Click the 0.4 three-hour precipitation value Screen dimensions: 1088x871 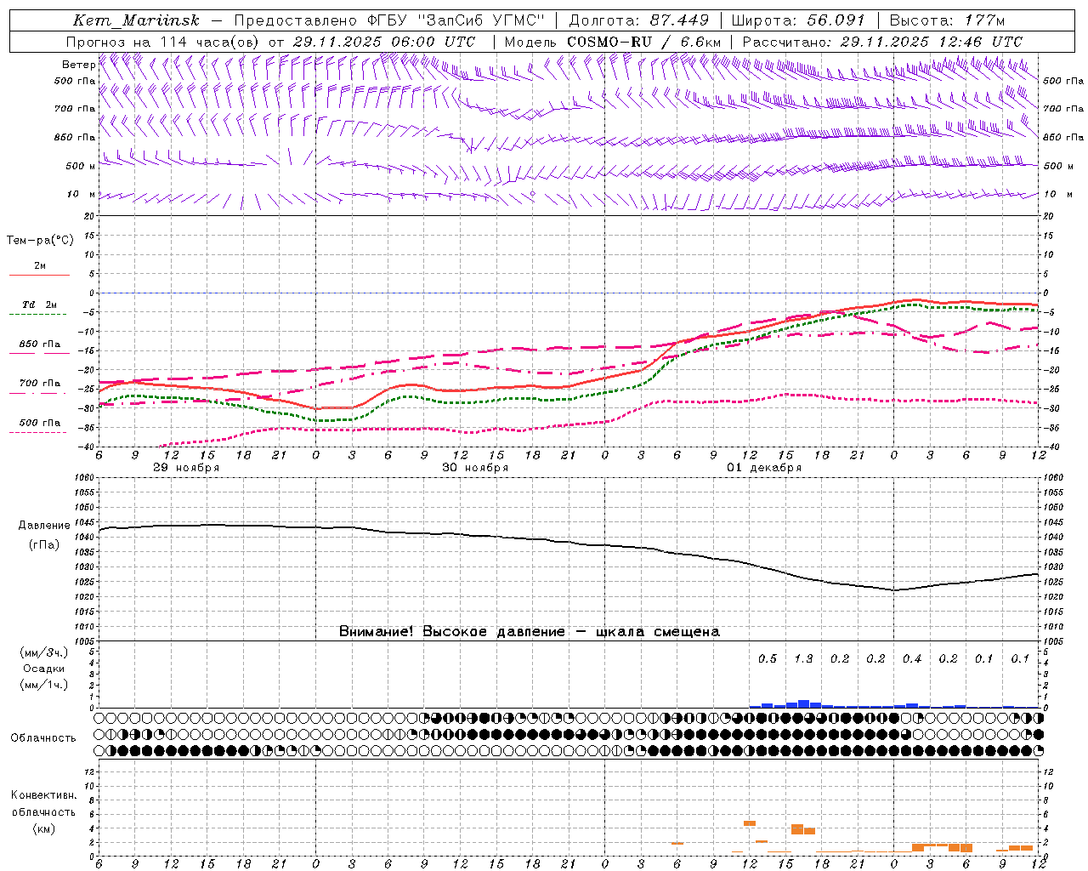(x=912, y=659)
